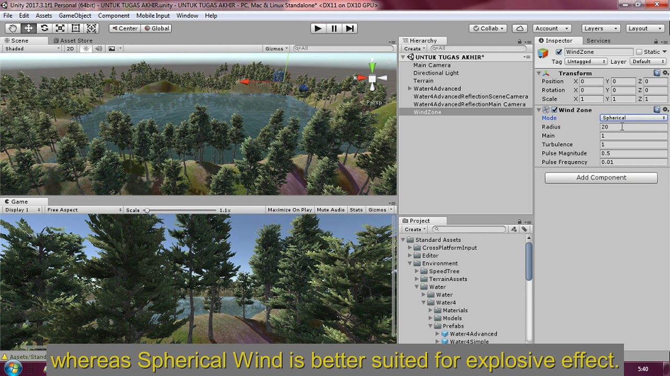Toggle Maximize On Play
Screen dimensions: 670x376
289,210
